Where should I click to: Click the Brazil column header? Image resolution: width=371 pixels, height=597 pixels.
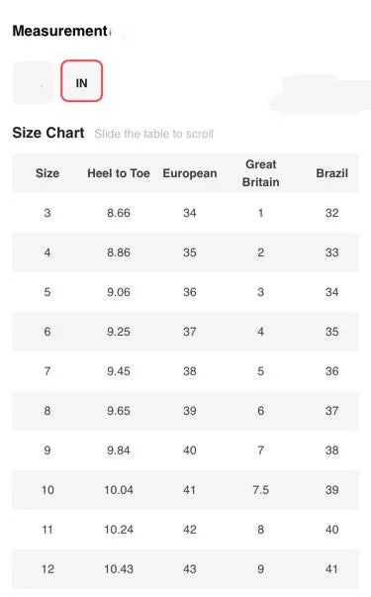[x=331, y=173]
